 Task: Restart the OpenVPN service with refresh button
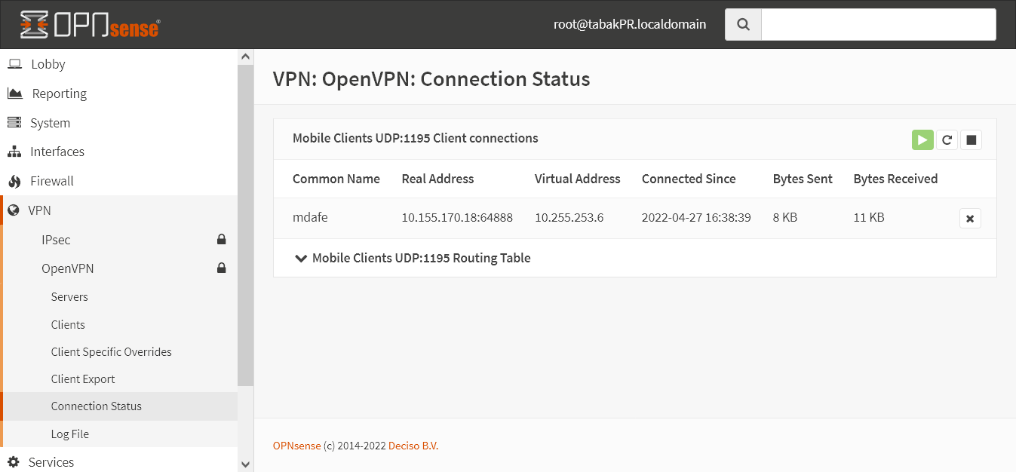[947, 139]
